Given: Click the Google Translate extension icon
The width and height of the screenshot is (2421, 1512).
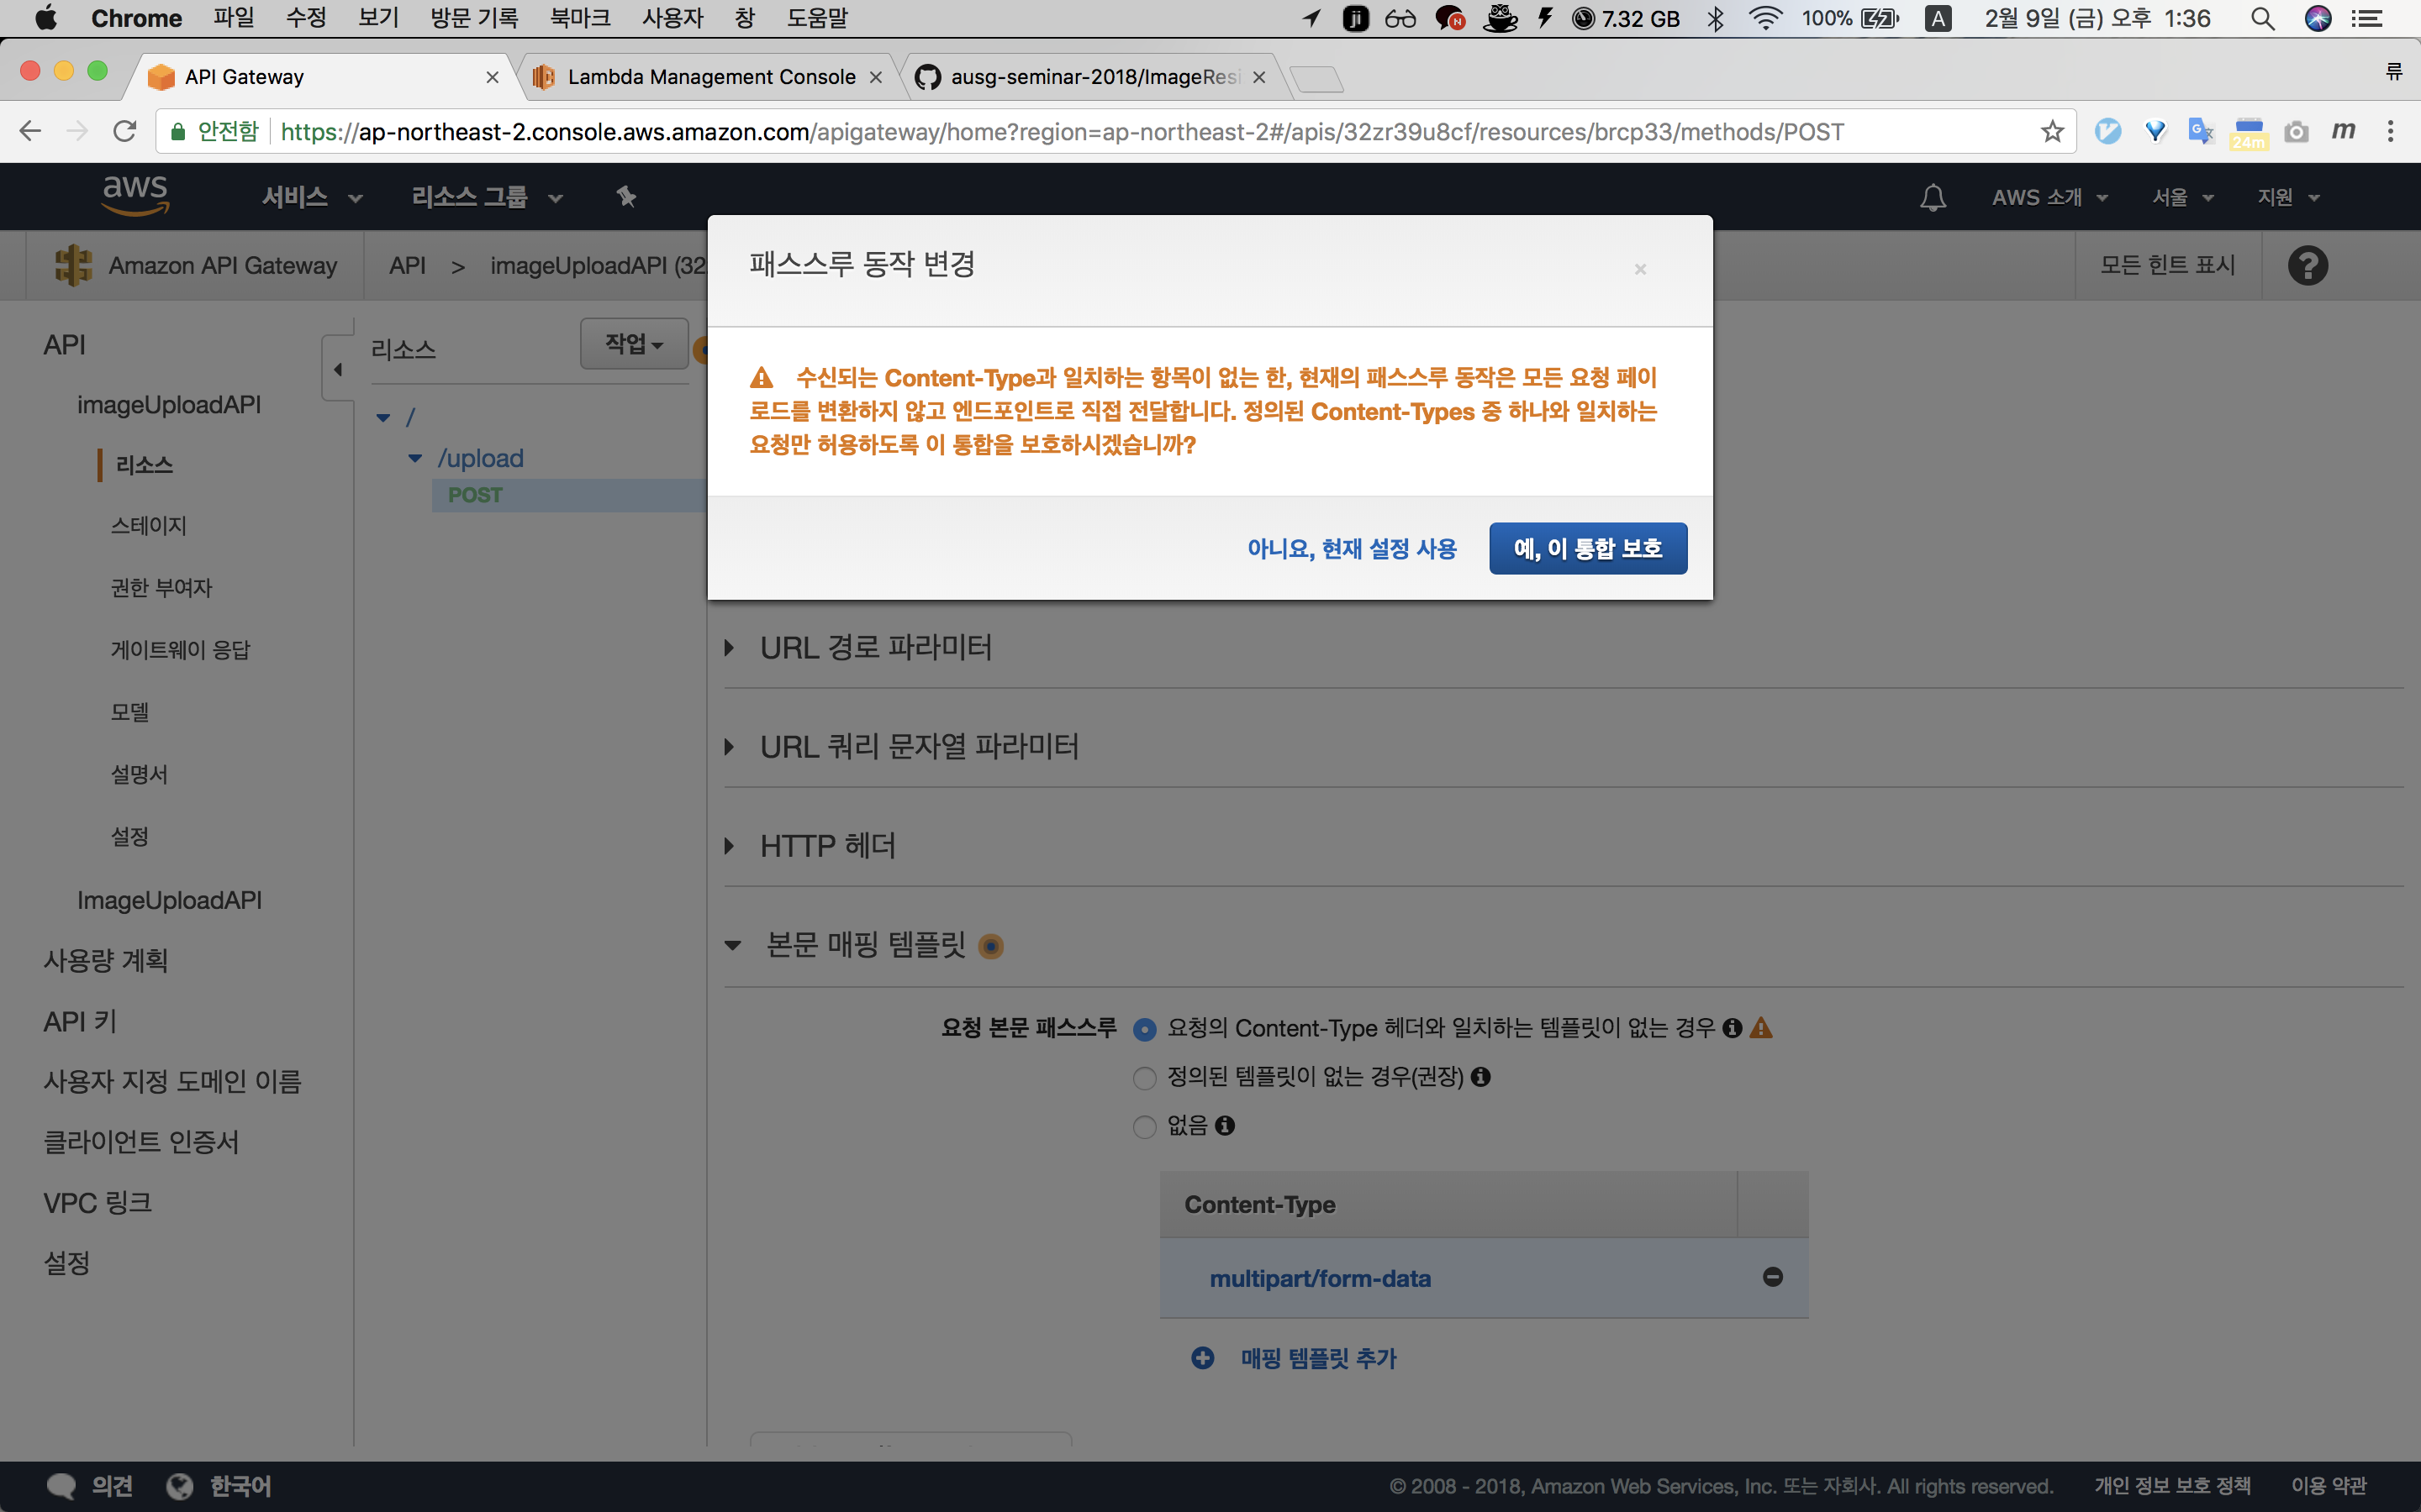Looking at the screenshot, I should (x=2200, y=131).
